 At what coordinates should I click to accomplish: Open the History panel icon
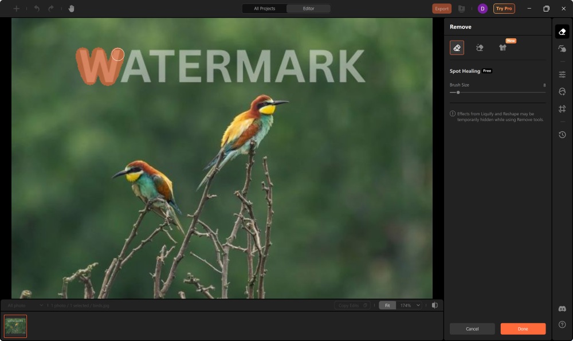click(x=562, y=134)
